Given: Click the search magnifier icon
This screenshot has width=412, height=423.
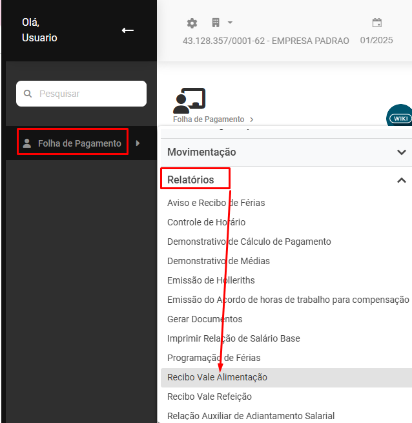Looking at the screenshot, I should [28, 94].
